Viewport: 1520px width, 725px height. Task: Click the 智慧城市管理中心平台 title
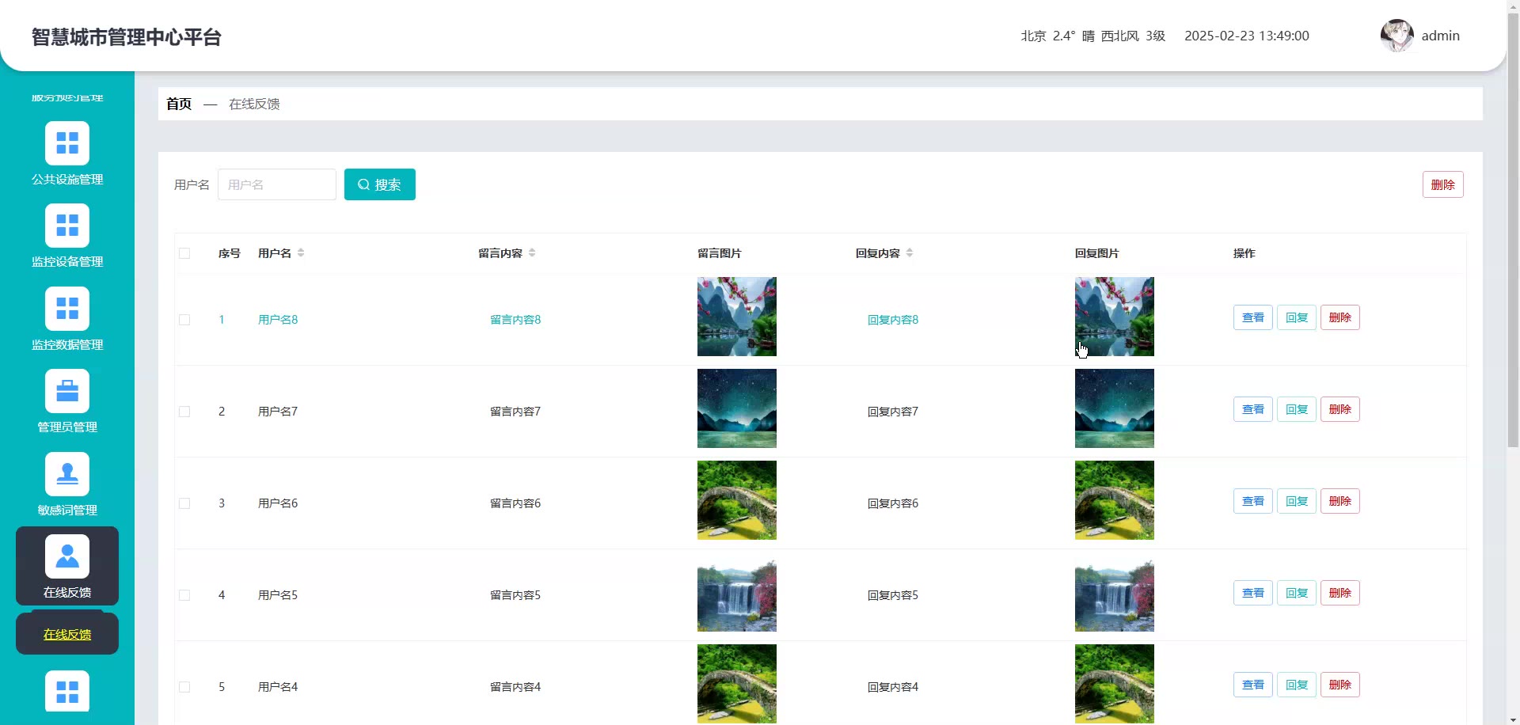127,37
